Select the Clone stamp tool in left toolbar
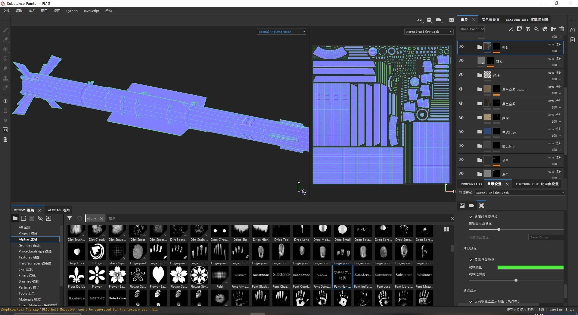The width and height of the screenshot is (578, 315). point(5,78)
